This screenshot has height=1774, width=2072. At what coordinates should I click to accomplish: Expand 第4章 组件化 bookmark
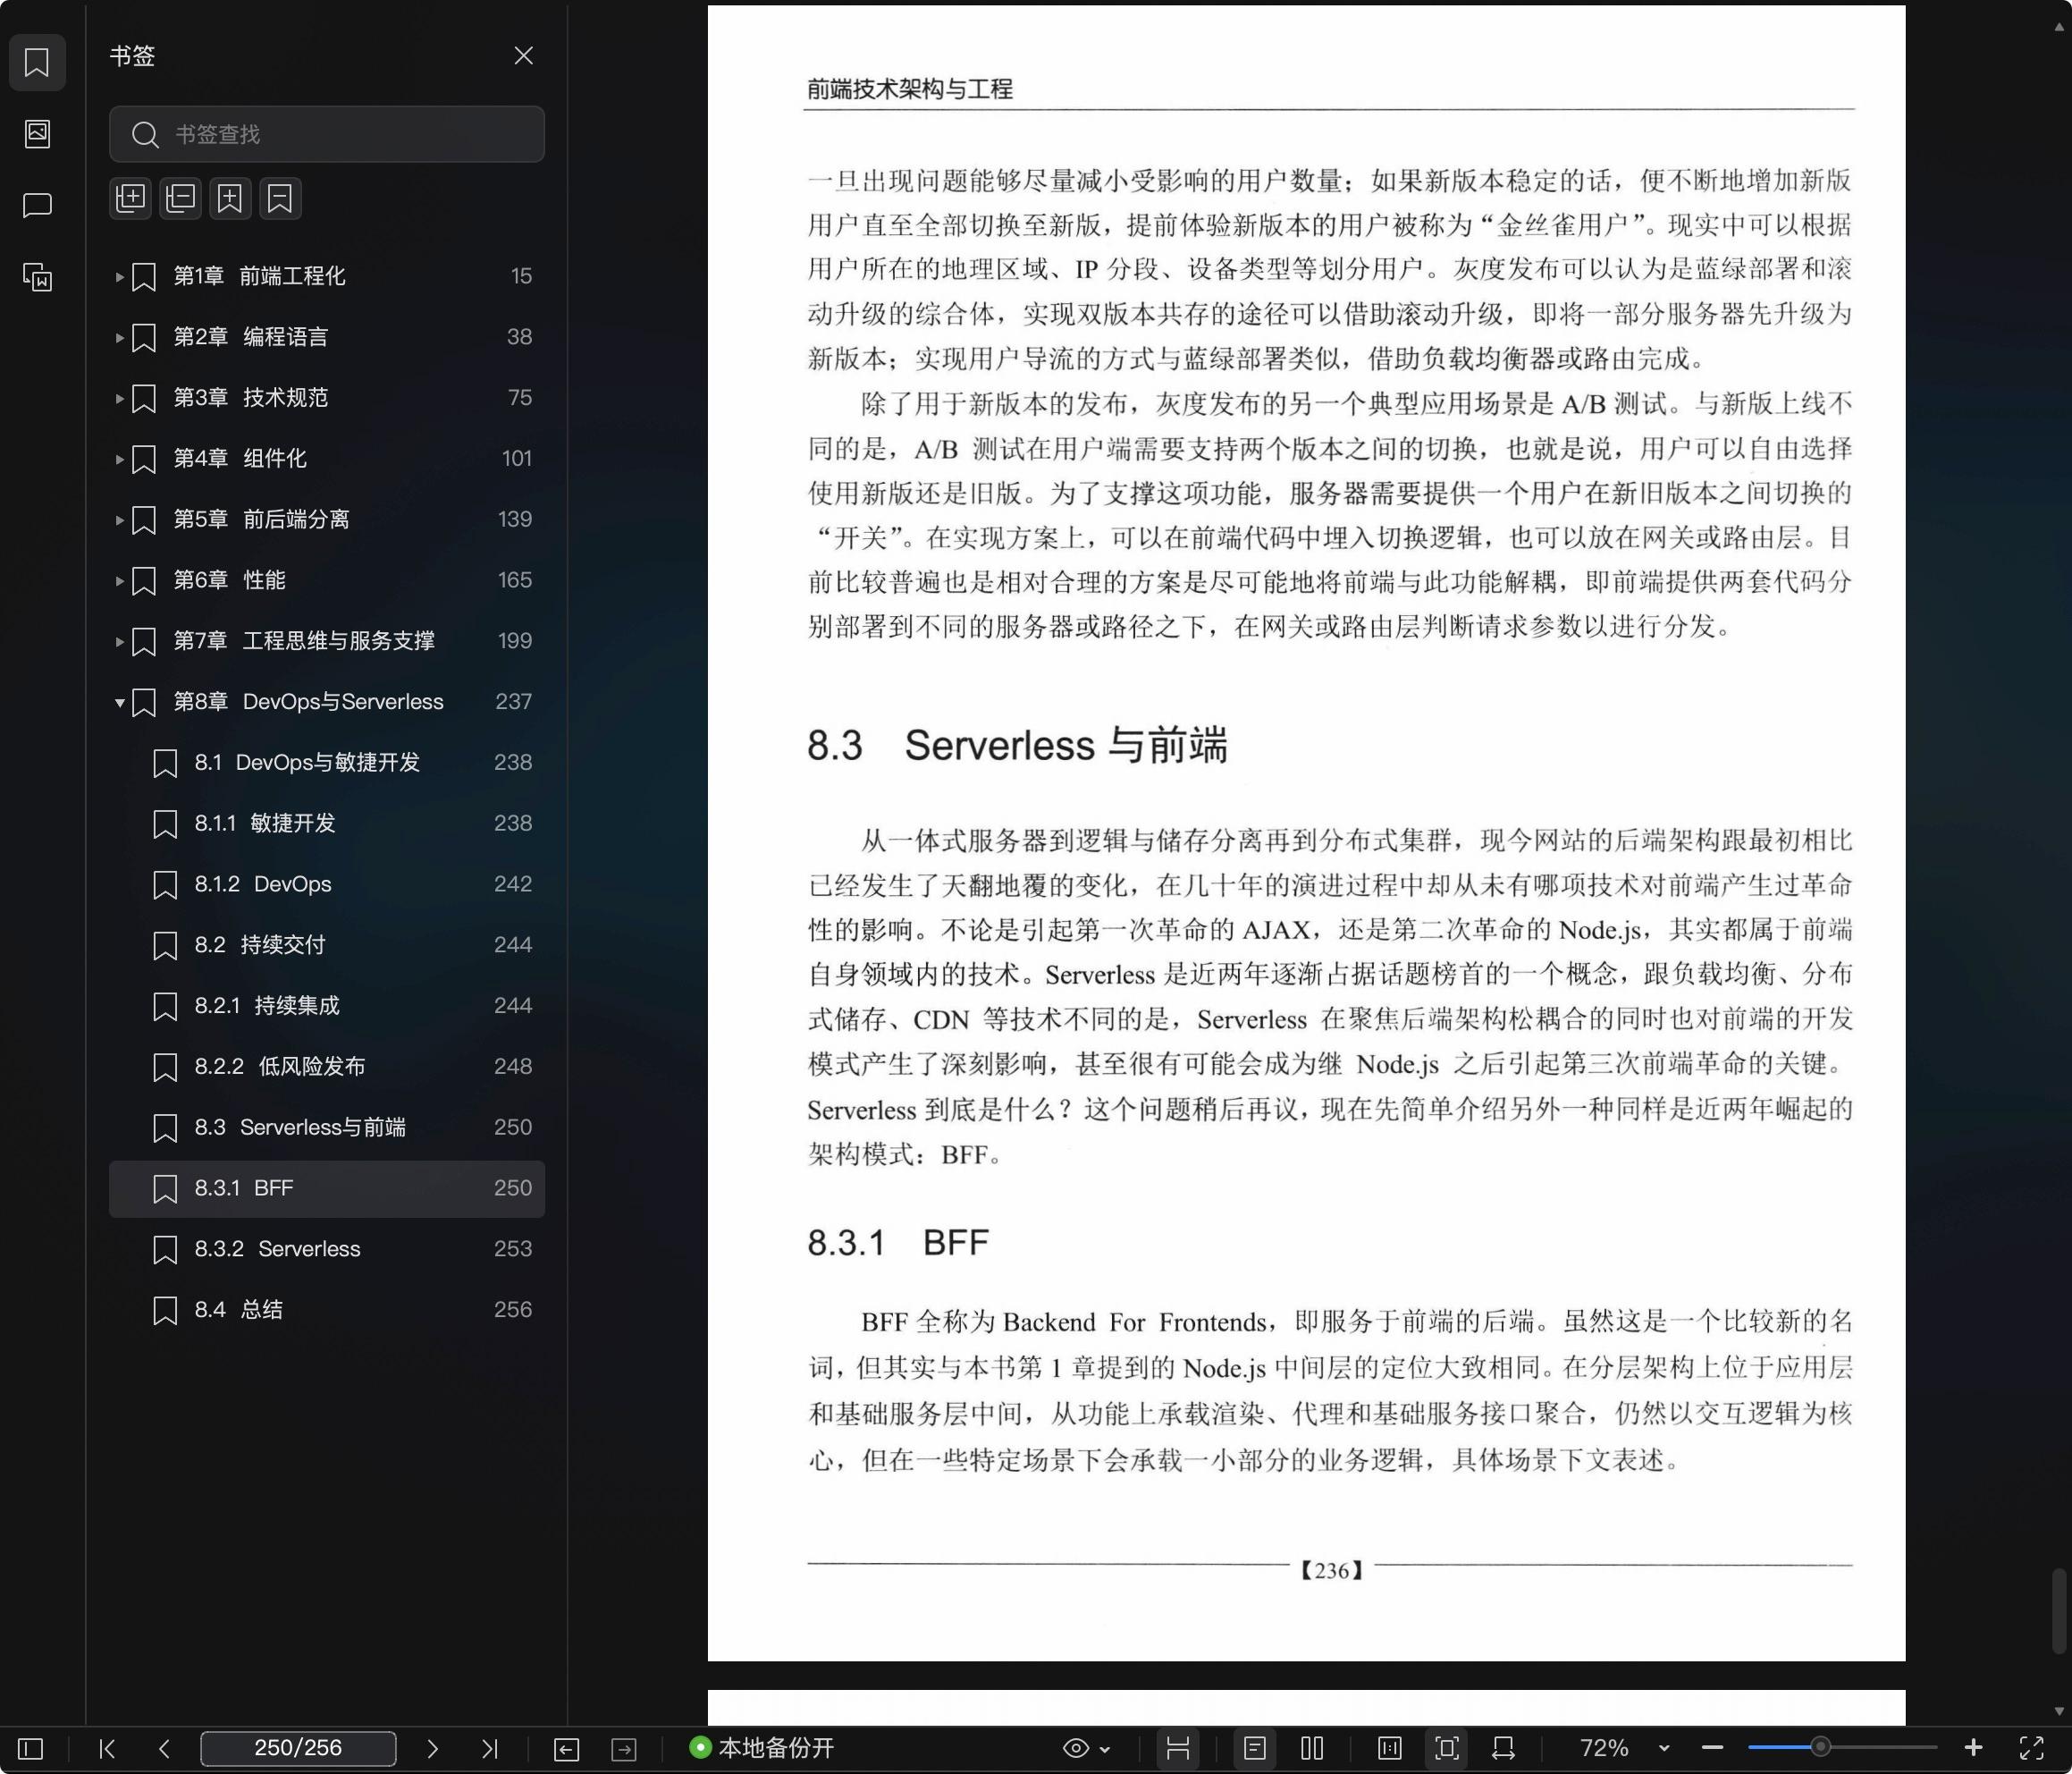coord(119,460)
